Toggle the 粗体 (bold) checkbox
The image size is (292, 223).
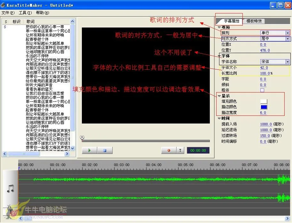tap(262, 90)
